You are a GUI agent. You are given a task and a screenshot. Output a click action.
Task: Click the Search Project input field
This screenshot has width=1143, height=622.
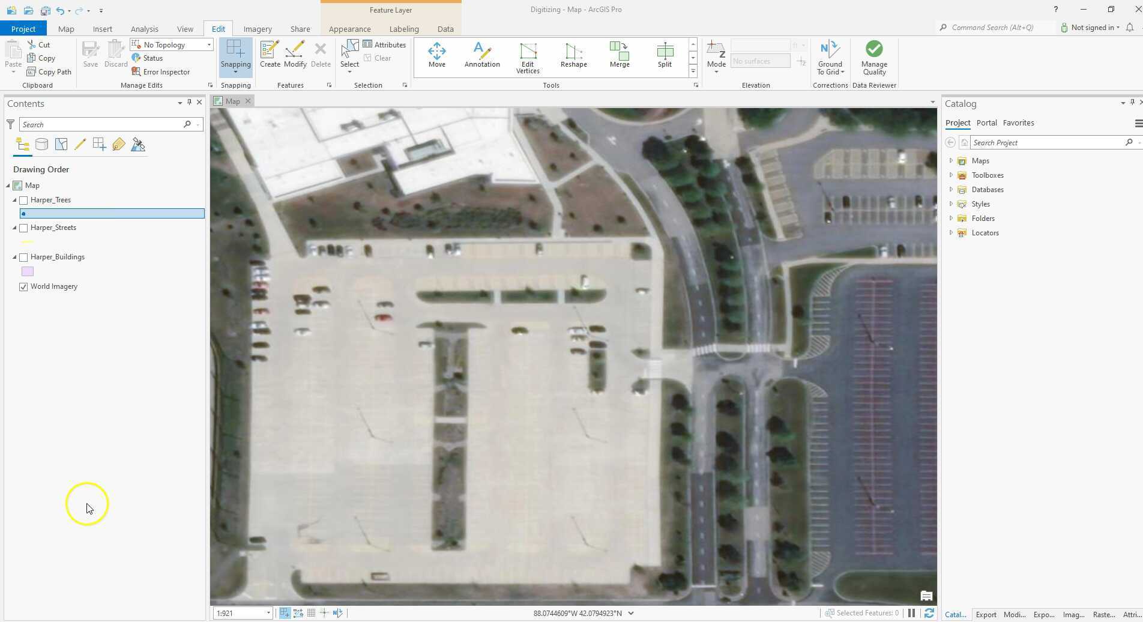(x=1046, y=143)
